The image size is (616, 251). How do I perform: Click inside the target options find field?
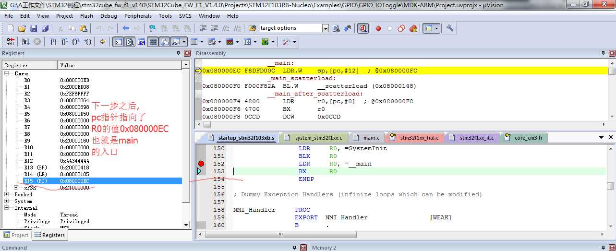pos(290,28)
